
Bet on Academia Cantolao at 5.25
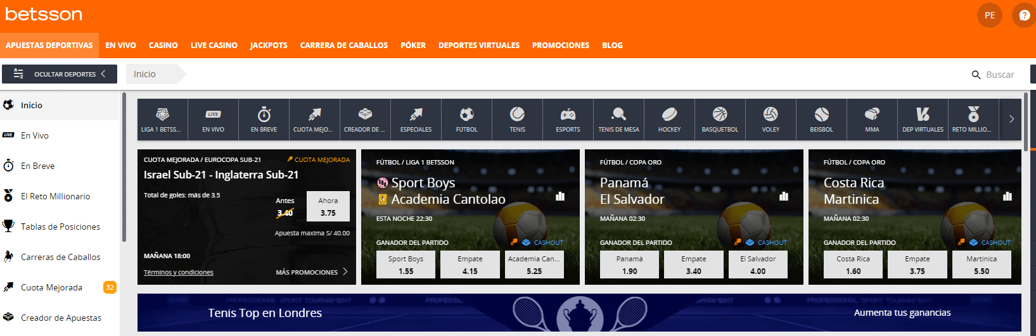(534, 264)
